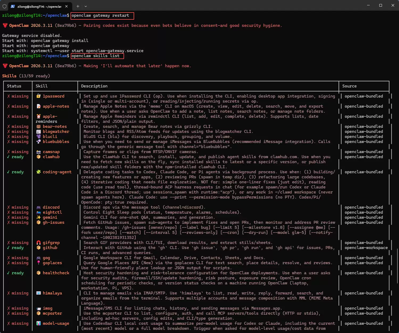Click the 'openclaw skills list' command text
This screenshot has height=333, width=399.
pos(96,56)
